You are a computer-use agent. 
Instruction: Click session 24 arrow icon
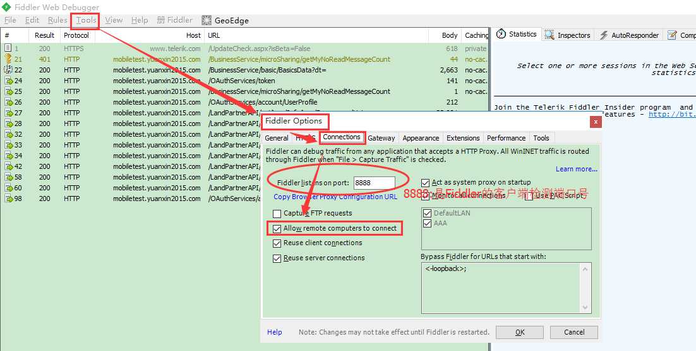pos(8,81)
